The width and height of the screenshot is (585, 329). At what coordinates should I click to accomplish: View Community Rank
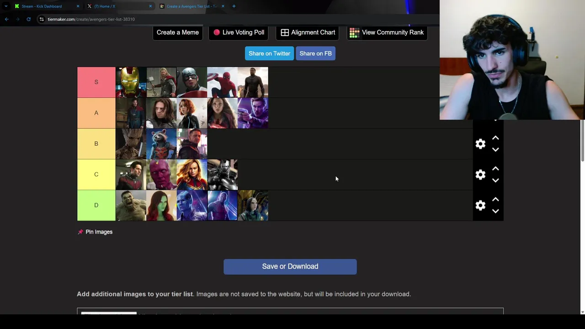(x=387, y=32)
